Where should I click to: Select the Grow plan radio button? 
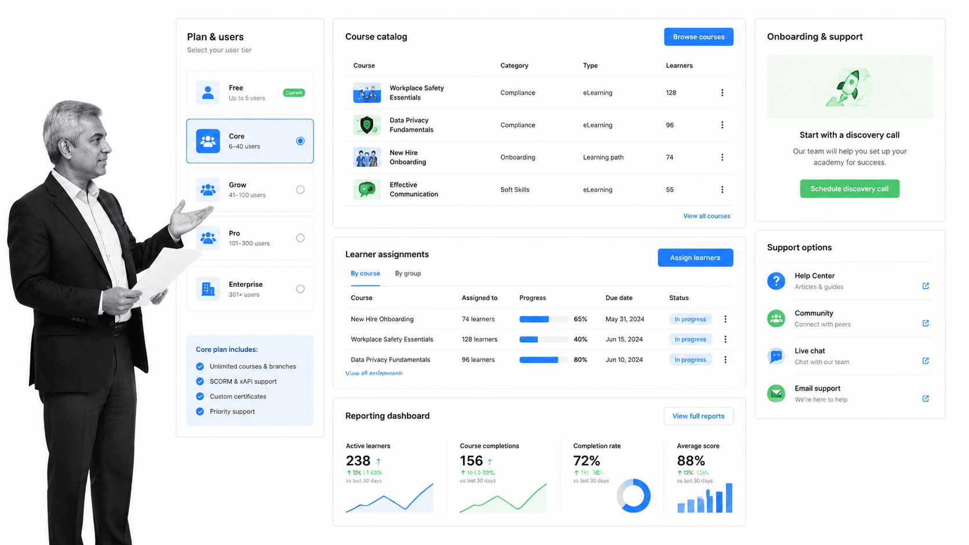(300, 189)
